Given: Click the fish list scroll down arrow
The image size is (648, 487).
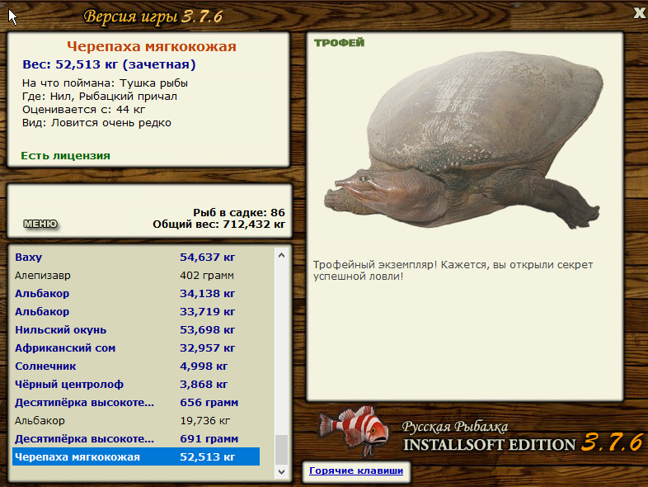Looking at the screenshot, I should pyautogui.click(x=281, y=471).
